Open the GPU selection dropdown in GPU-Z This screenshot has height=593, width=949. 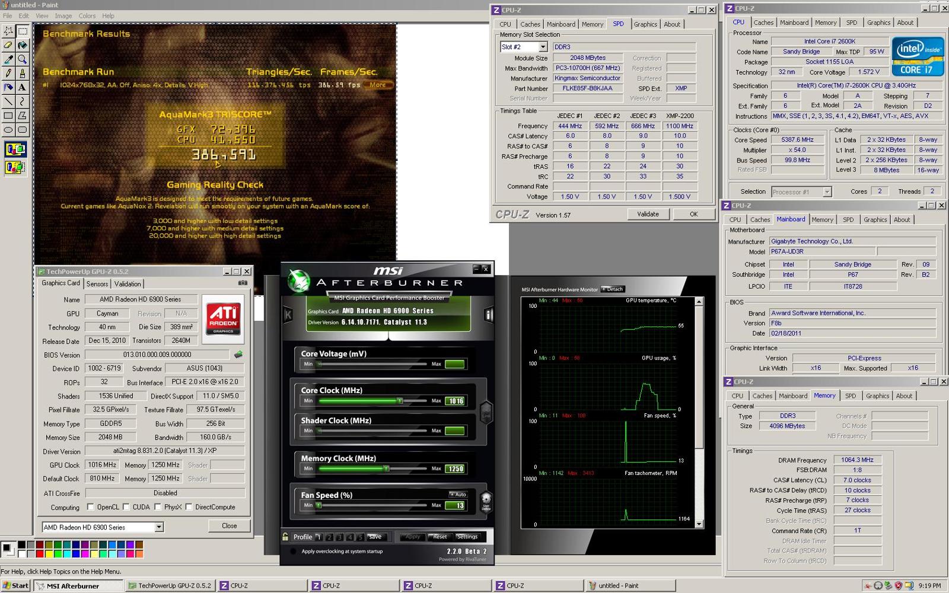point(159,527)
